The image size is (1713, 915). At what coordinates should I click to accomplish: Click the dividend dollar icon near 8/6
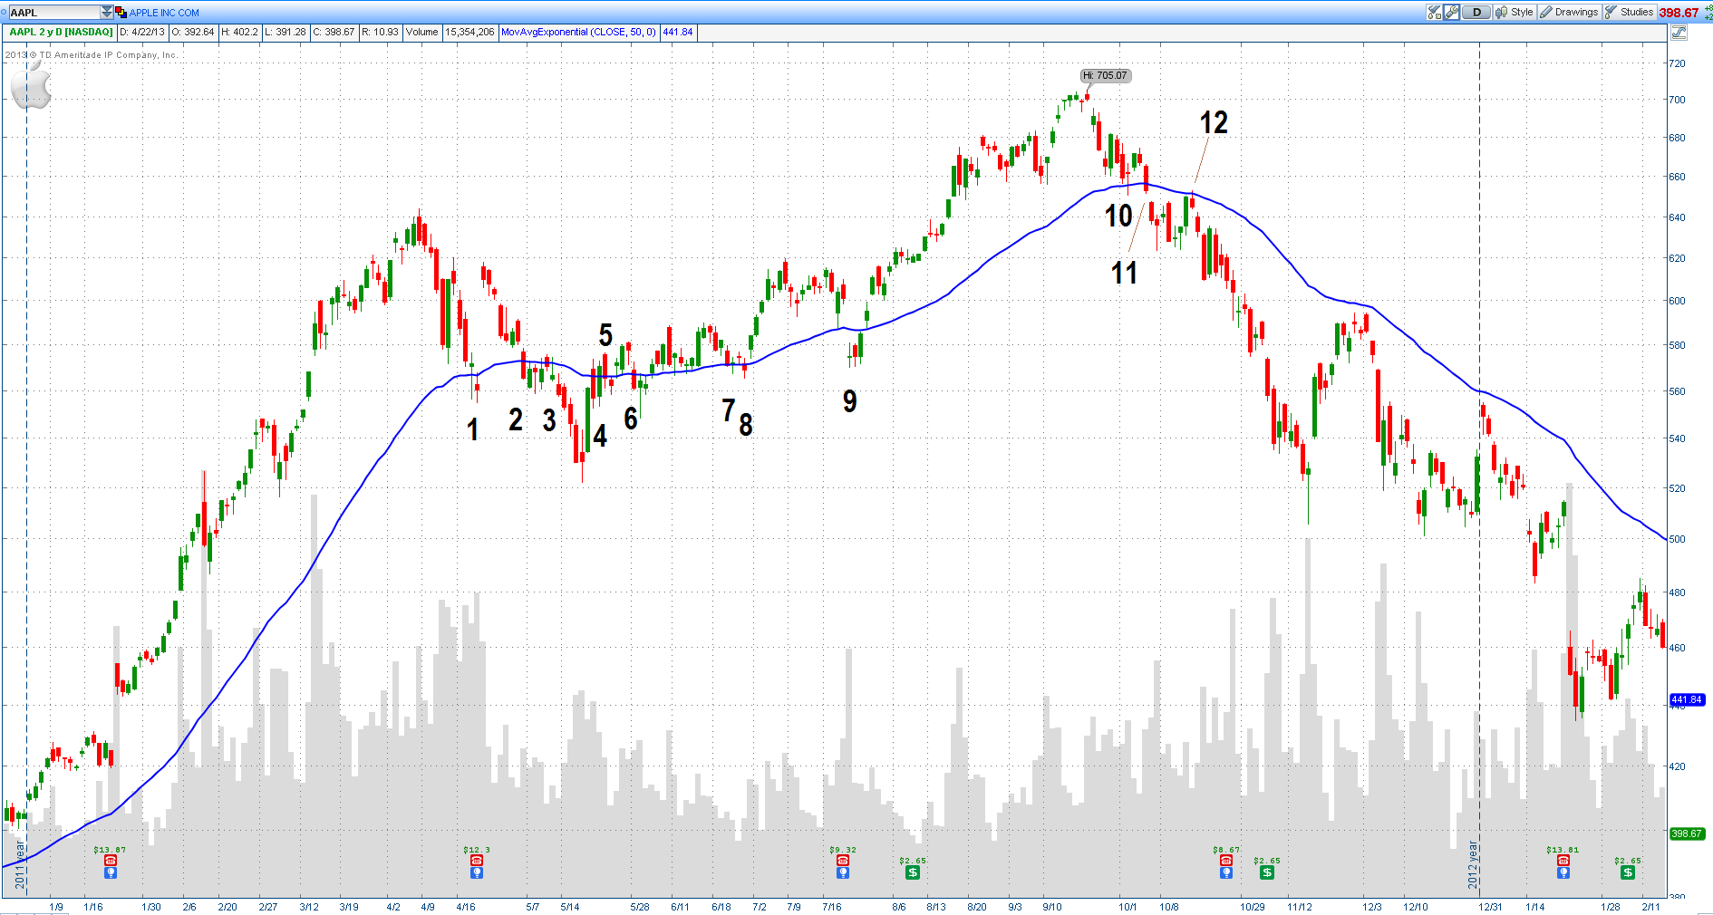pyautogui.click(x=913, y=872)
